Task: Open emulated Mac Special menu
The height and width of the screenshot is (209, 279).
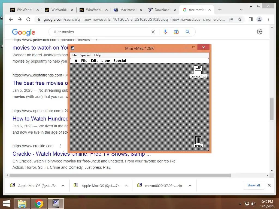Action: click(x=120, y=60)
